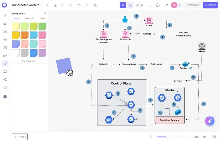220x142 pixels.
Task: Select the Container Runtime box
Action: point(170,120)
